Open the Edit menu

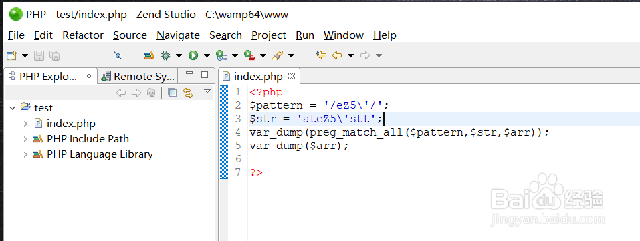coord(43,35)
